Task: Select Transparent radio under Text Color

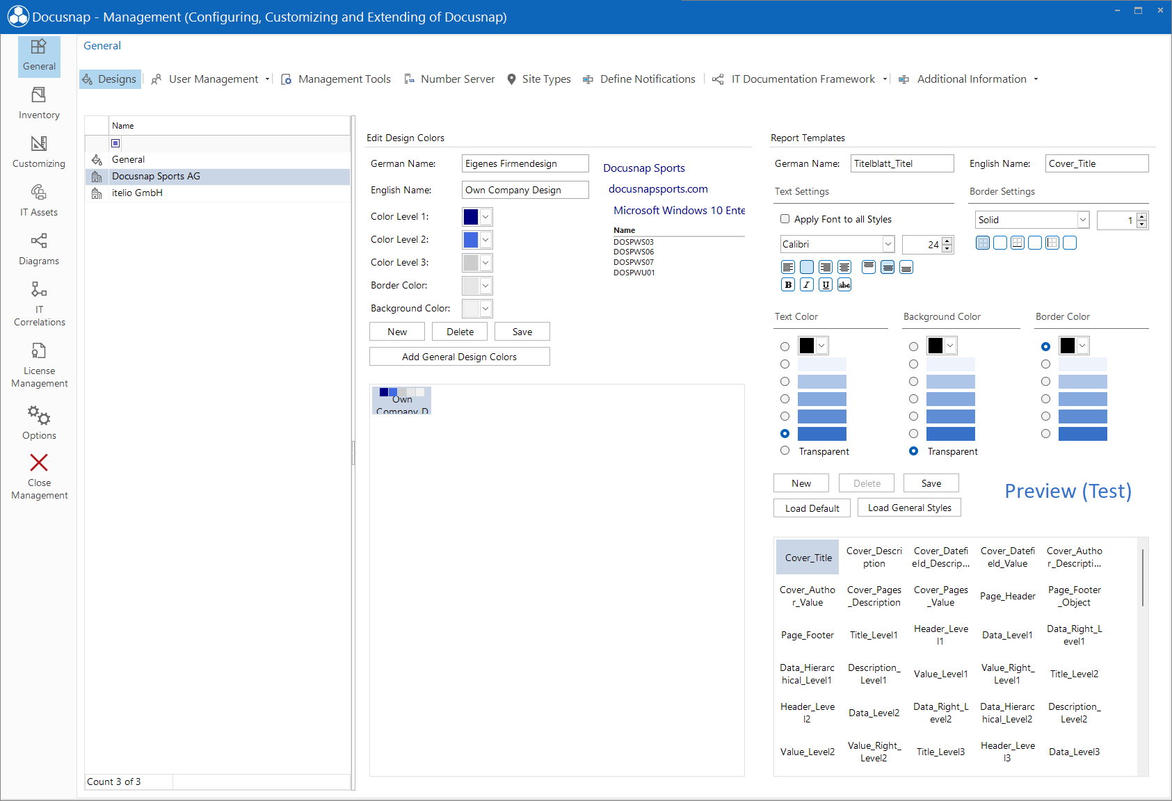Action: 785,451
